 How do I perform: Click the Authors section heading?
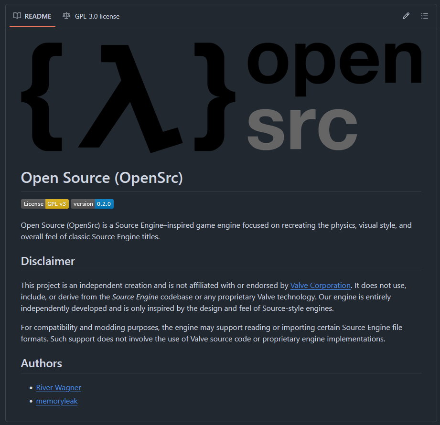tap(42, 363)
